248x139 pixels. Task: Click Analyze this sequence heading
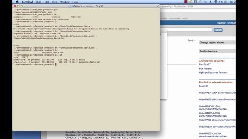click(x=212, y=61)
